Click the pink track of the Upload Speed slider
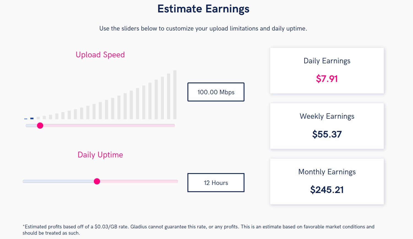The width and height of the screenshot is (413, 239). click(x=110, y=126)
